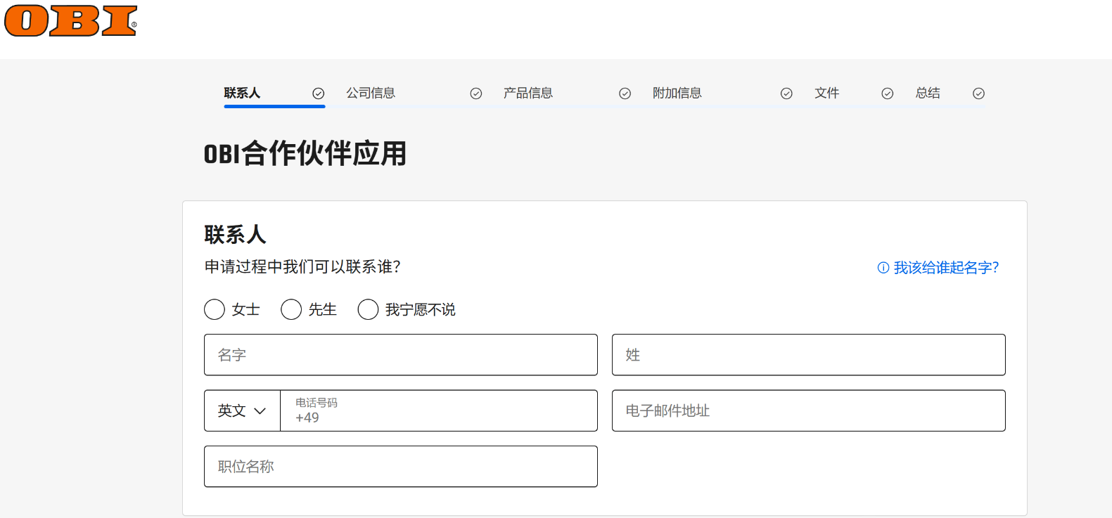Select the 先生 radio button

click(291, 309)
